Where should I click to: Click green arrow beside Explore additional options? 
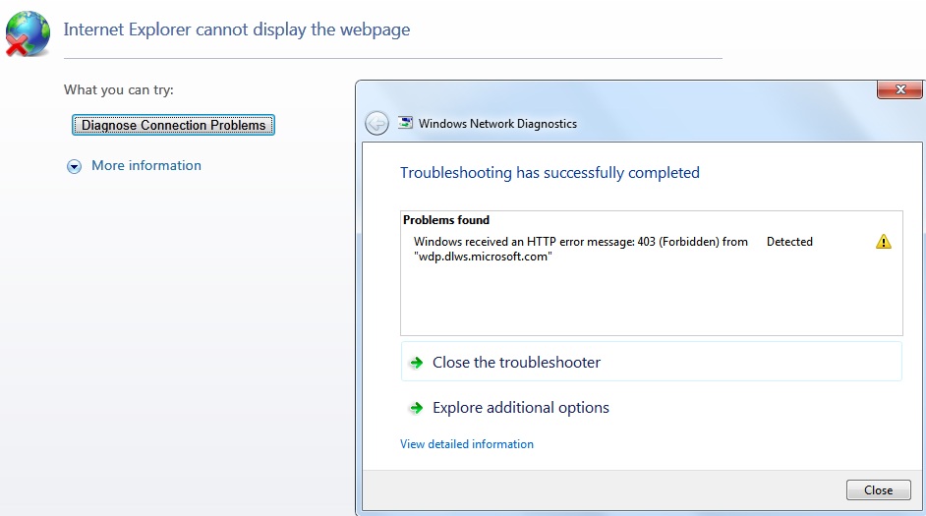click(x=417, y=408)
